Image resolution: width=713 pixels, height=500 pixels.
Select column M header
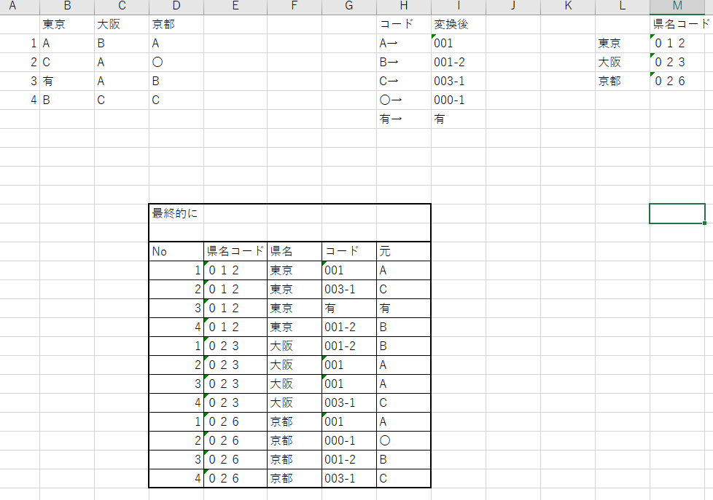click(x=677, y=7)
